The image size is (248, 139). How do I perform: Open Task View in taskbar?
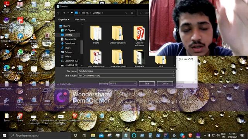[x=84, y=136]
